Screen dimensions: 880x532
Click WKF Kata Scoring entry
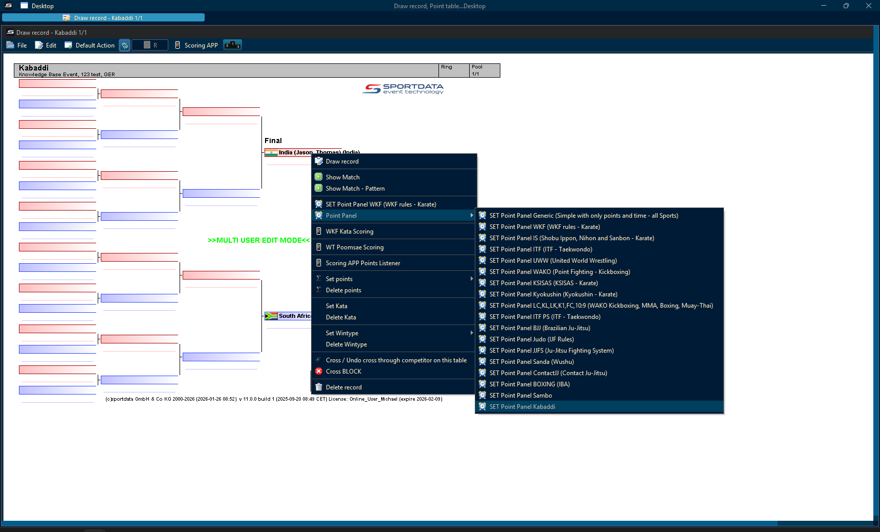click(x=349, y=232)
